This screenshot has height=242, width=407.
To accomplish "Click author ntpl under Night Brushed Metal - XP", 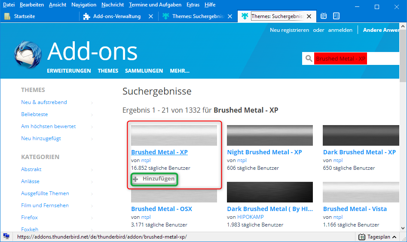I will pyautogui.click(x=242, y=160).
